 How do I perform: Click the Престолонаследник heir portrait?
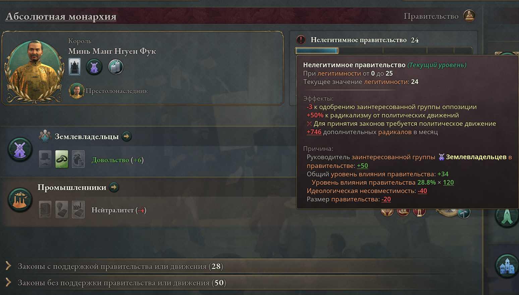point(76,91)
